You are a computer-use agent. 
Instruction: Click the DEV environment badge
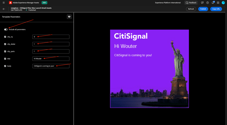[44, 3]
